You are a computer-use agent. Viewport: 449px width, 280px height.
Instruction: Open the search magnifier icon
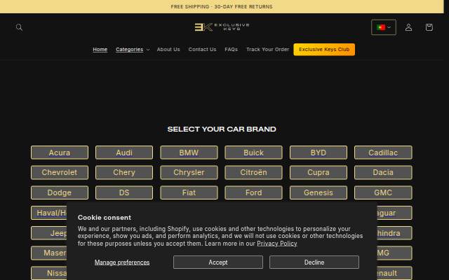point(19,27)
